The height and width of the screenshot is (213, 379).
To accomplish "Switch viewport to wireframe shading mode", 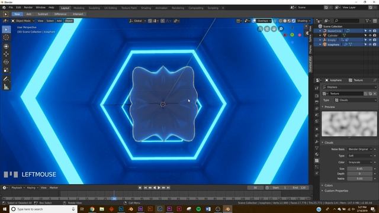I will pos(281,21).
